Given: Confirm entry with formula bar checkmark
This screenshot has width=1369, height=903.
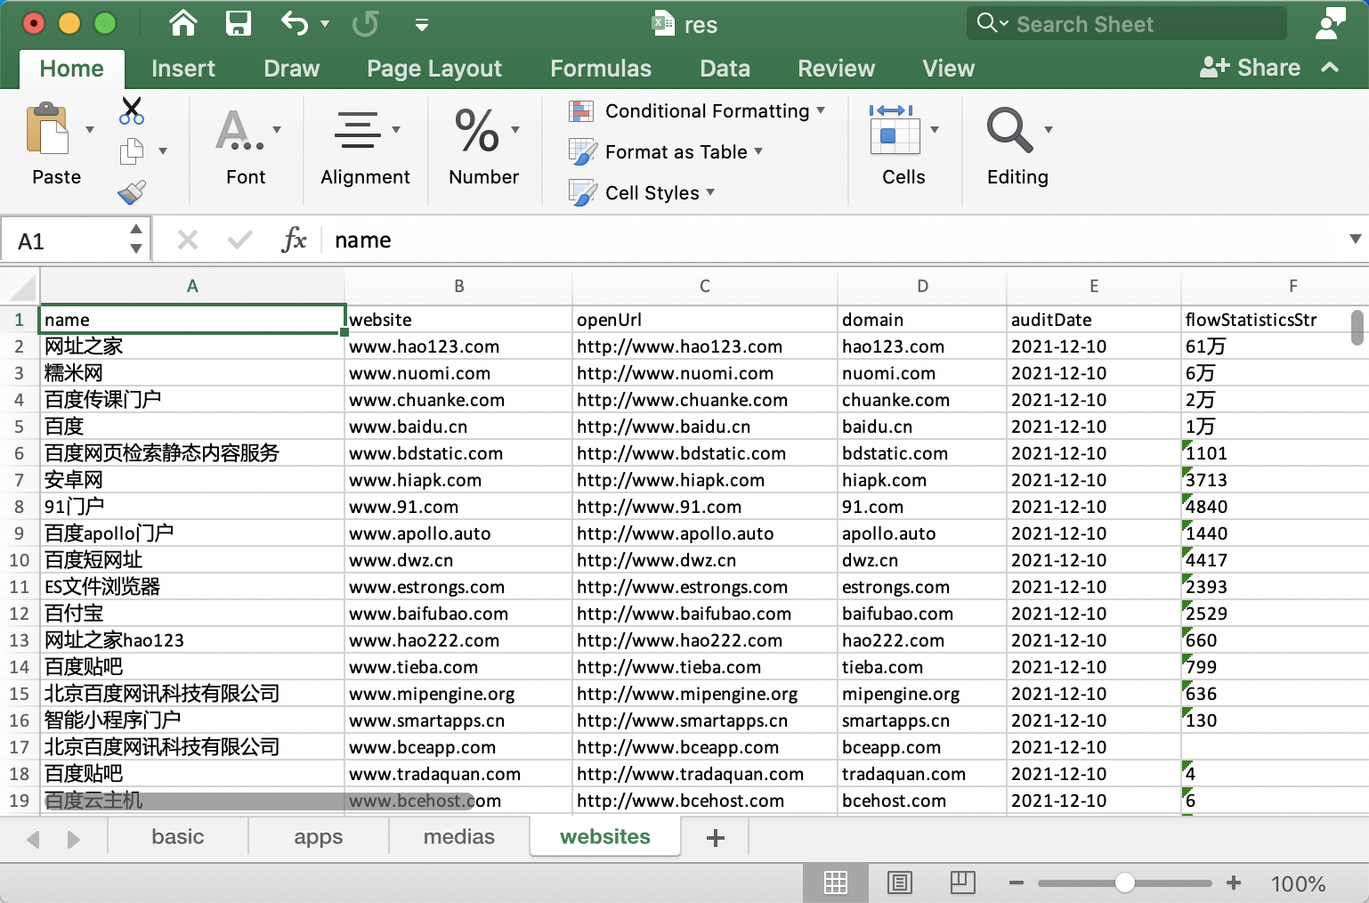Looking at the screenshot, I should point(239,240).
